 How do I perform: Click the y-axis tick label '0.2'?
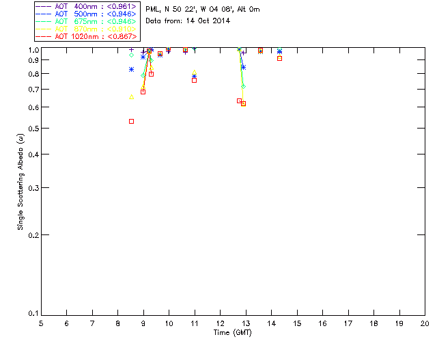(x=33, y=235)
